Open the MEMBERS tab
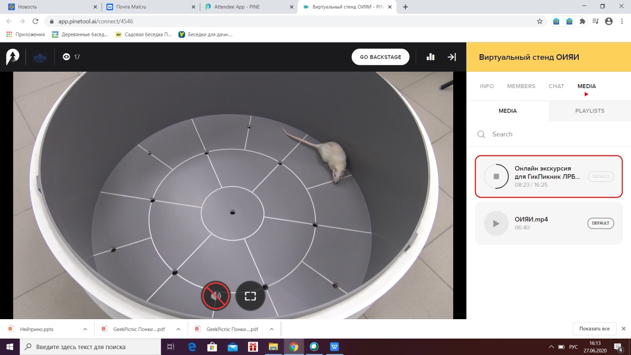 521,86
